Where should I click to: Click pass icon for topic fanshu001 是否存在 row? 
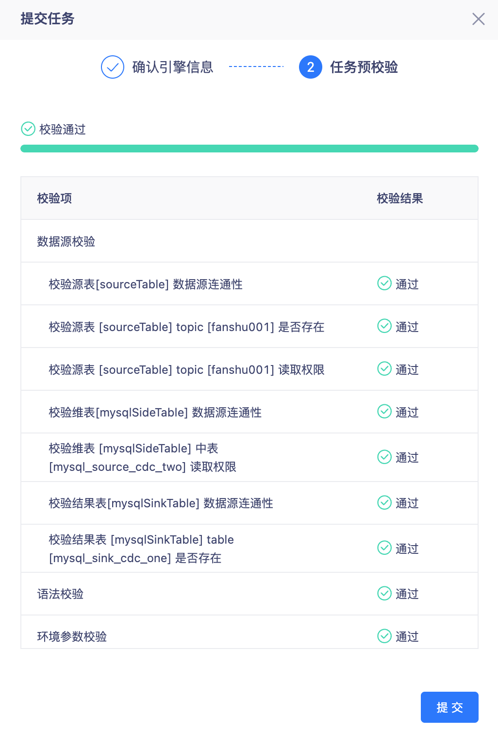384,326
